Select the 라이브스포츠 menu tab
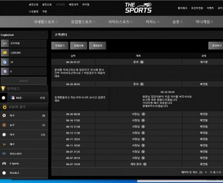Viewport: 223px width, 183px height. (x=120, y=22)
